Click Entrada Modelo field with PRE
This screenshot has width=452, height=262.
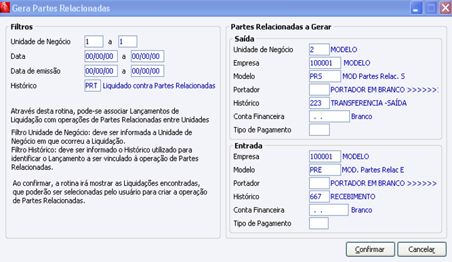point(325,169)
